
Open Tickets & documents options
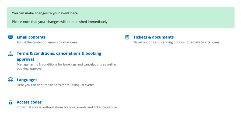coord(153,37)
